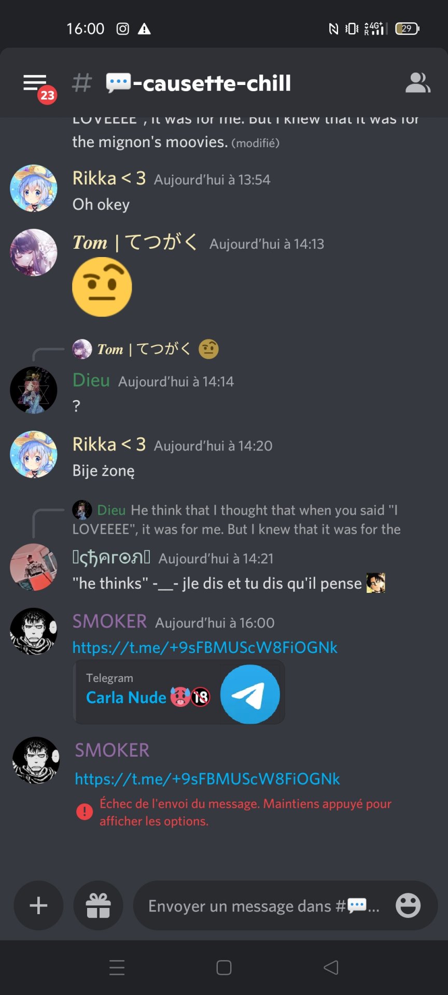448x995 pixels.
Task: Tap the raised-eyebrow emoji from Tom
Action: [x=102, y=287]
